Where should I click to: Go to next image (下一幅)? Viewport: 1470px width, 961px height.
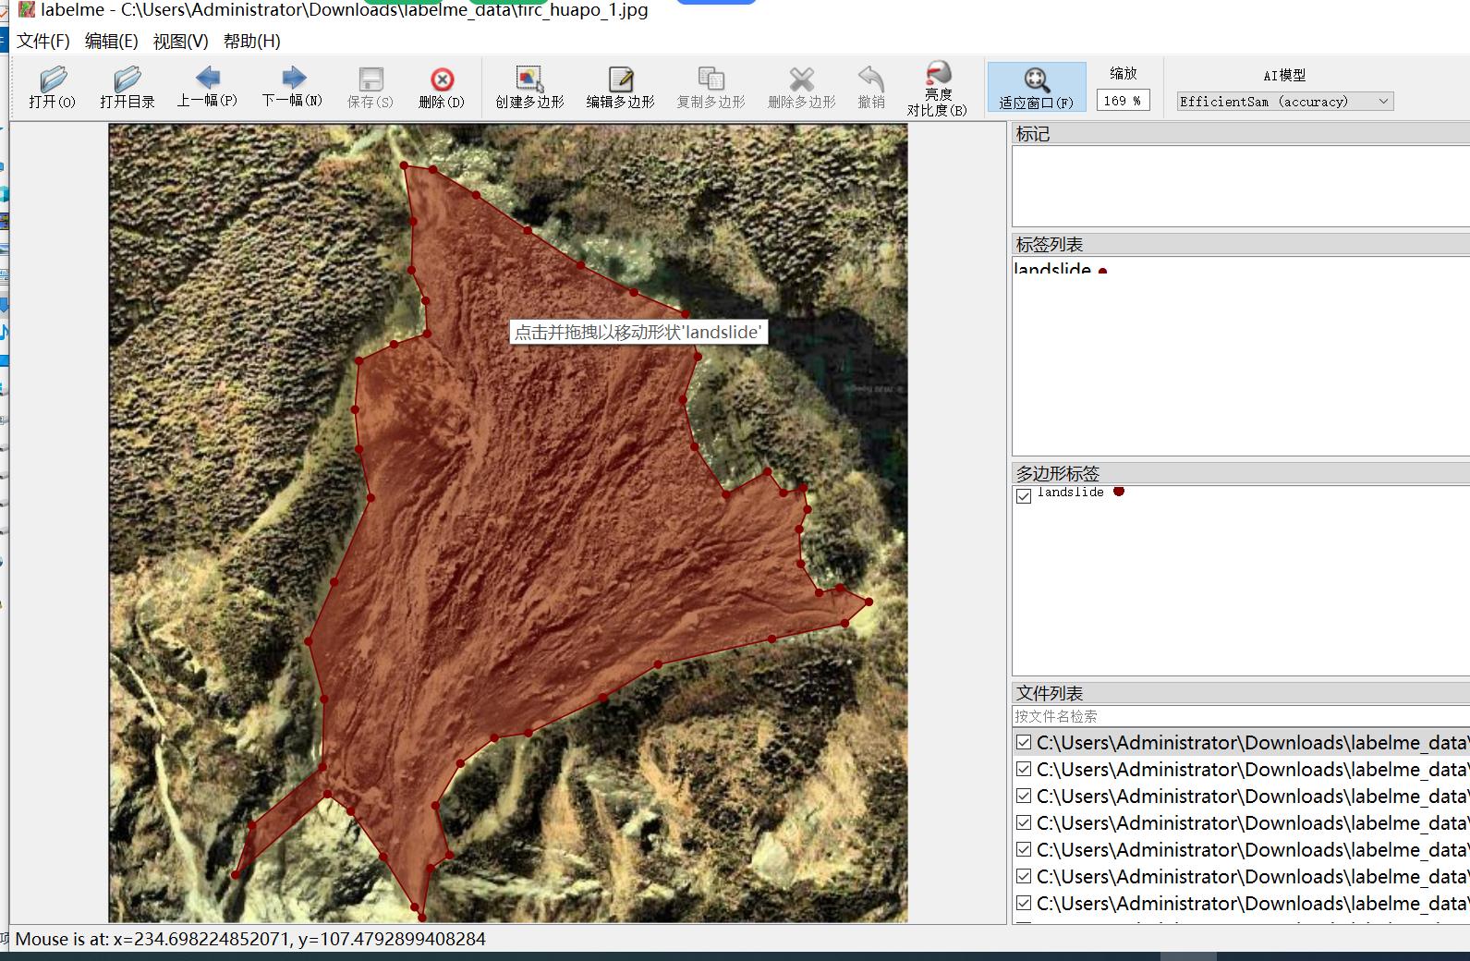pos(292,87)
